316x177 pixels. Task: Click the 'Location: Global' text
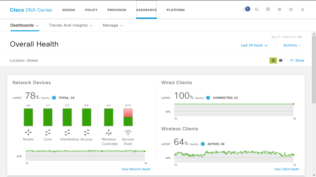24,61
